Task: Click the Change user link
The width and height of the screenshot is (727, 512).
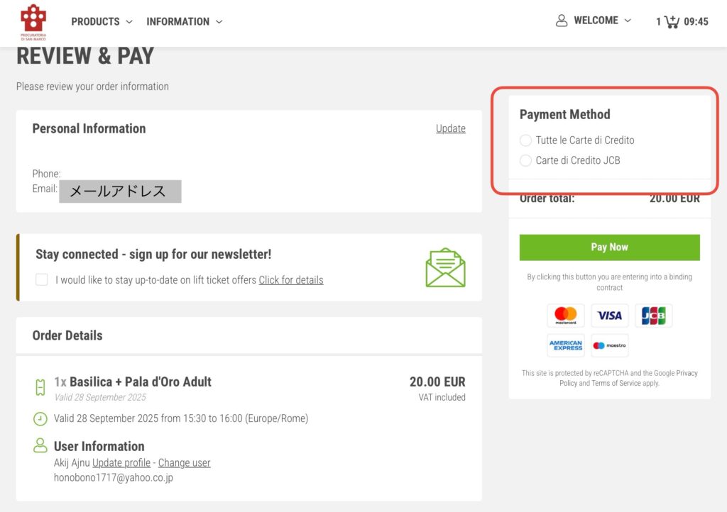Action: pos(184,463)
